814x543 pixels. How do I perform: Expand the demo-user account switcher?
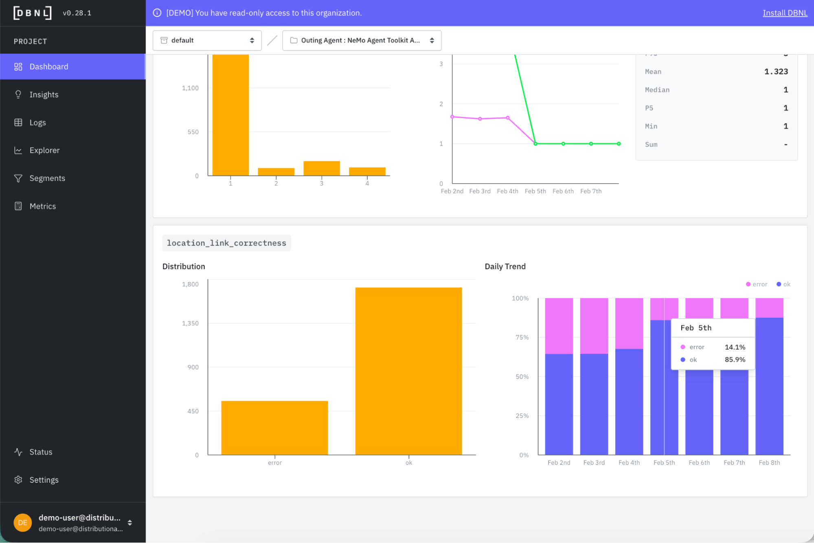129,523
